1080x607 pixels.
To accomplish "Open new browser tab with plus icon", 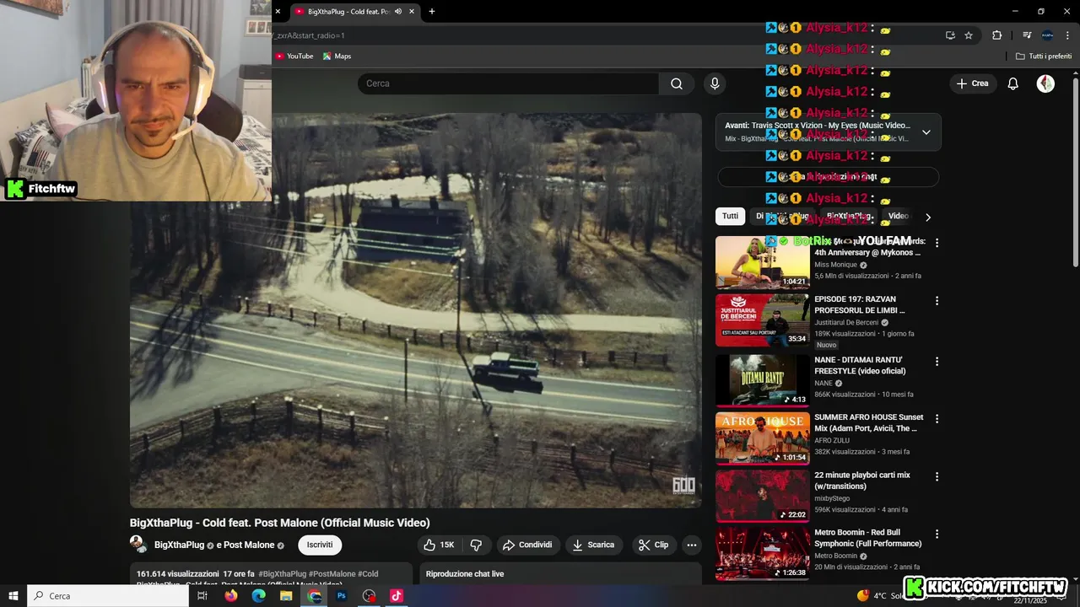I will click(432, 12).
